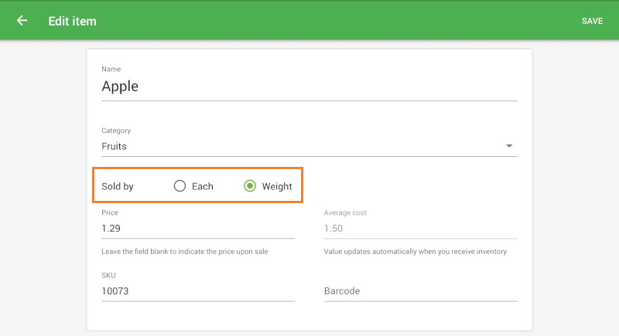Click the Price field showing 1.29
Screen dimensions: 619x336
[197, 229]
